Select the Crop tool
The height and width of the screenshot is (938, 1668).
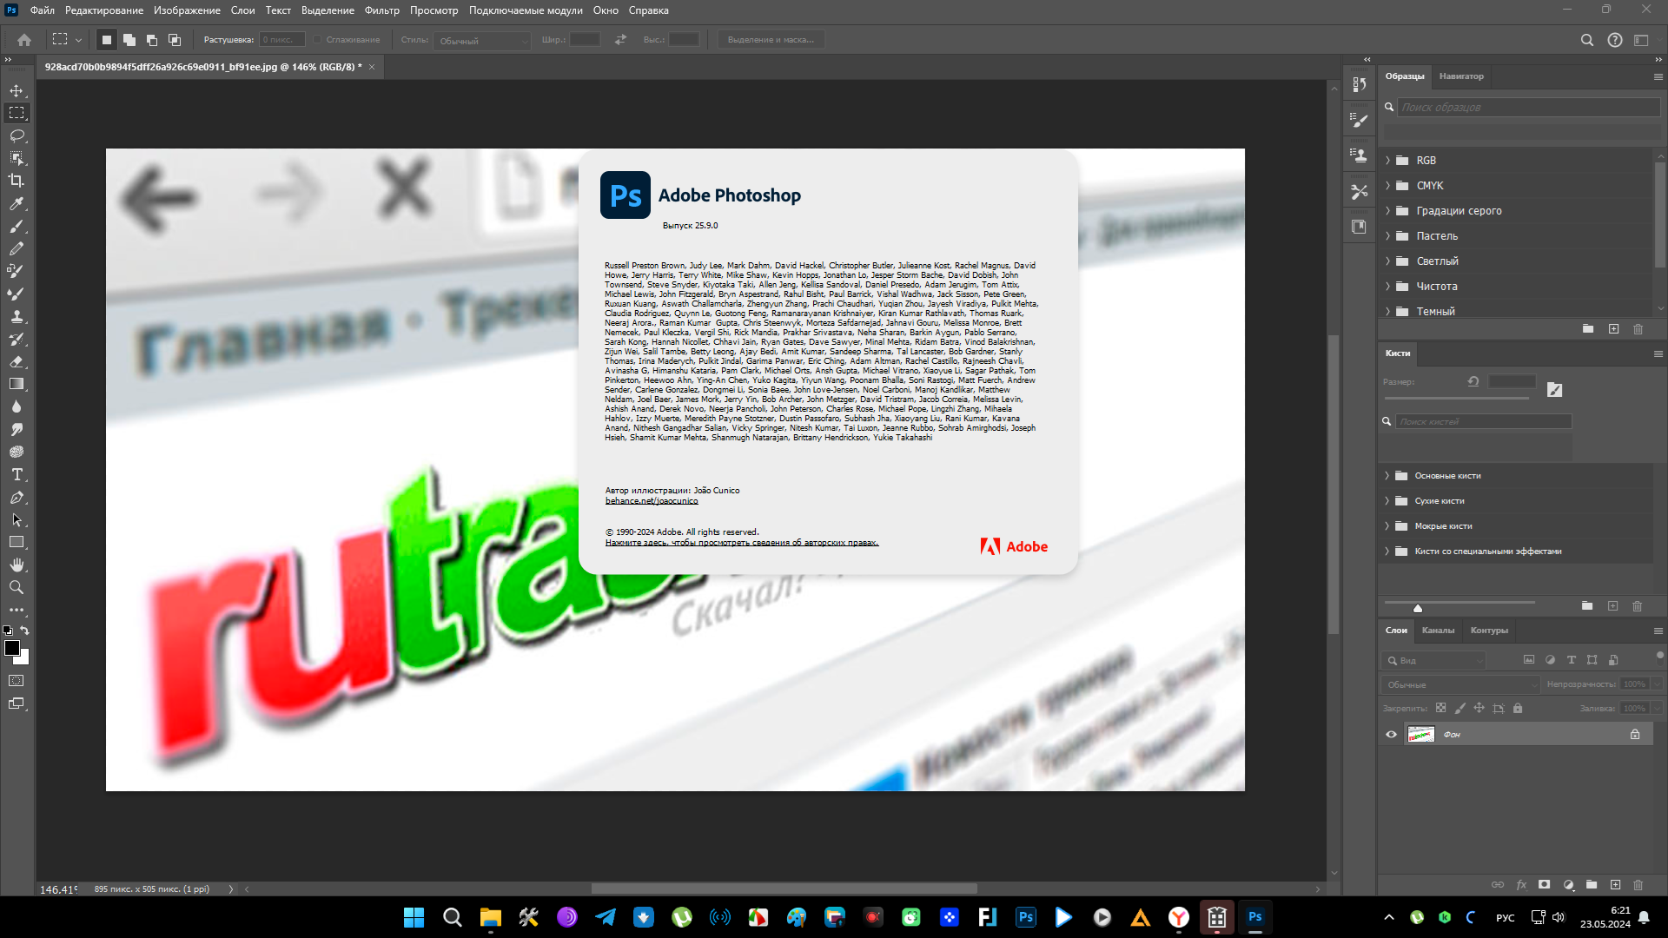17,181
